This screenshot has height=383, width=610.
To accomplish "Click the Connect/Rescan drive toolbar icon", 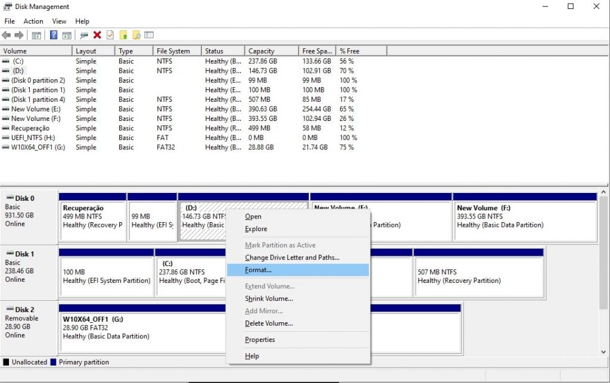I will (83, 35).
